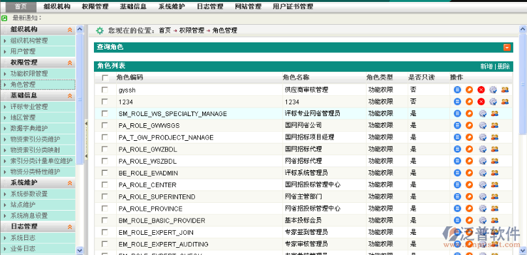Click blue view-details icon for gyssh role
Image resolution: width=527 pixels, height=255 pixels.
coord(457,90)
